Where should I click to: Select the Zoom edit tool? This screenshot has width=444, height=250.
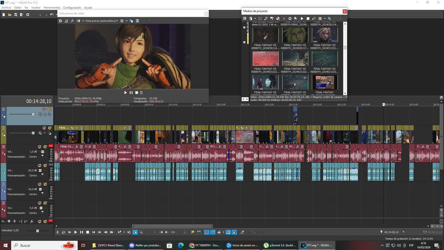[x=141, y=232]
